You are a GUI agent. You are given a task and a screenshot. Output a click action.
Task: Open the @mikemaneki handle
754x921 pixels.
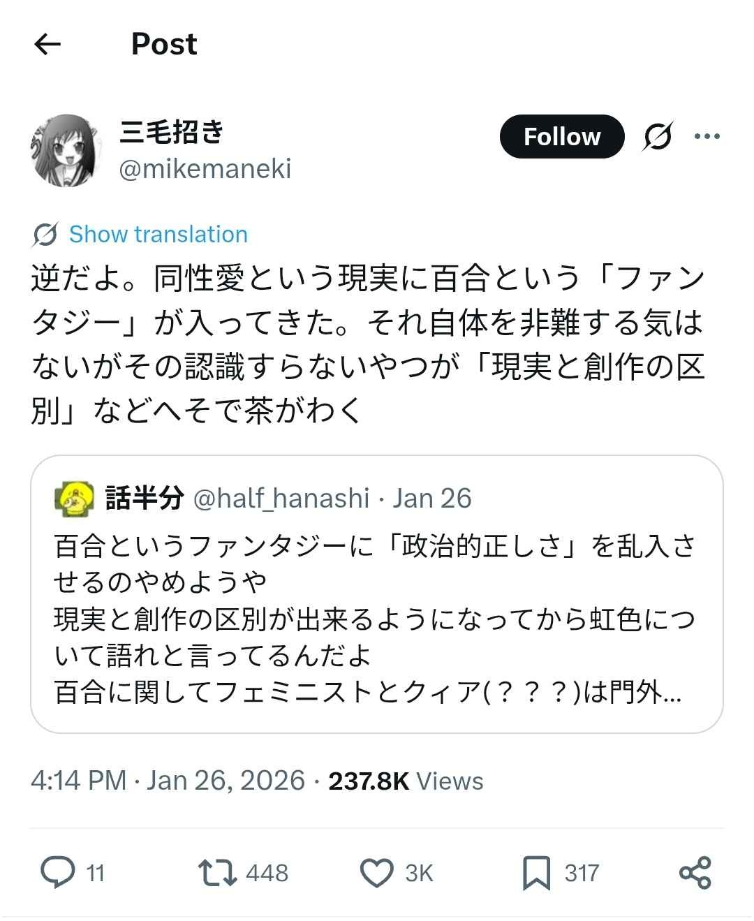point(205,169)
